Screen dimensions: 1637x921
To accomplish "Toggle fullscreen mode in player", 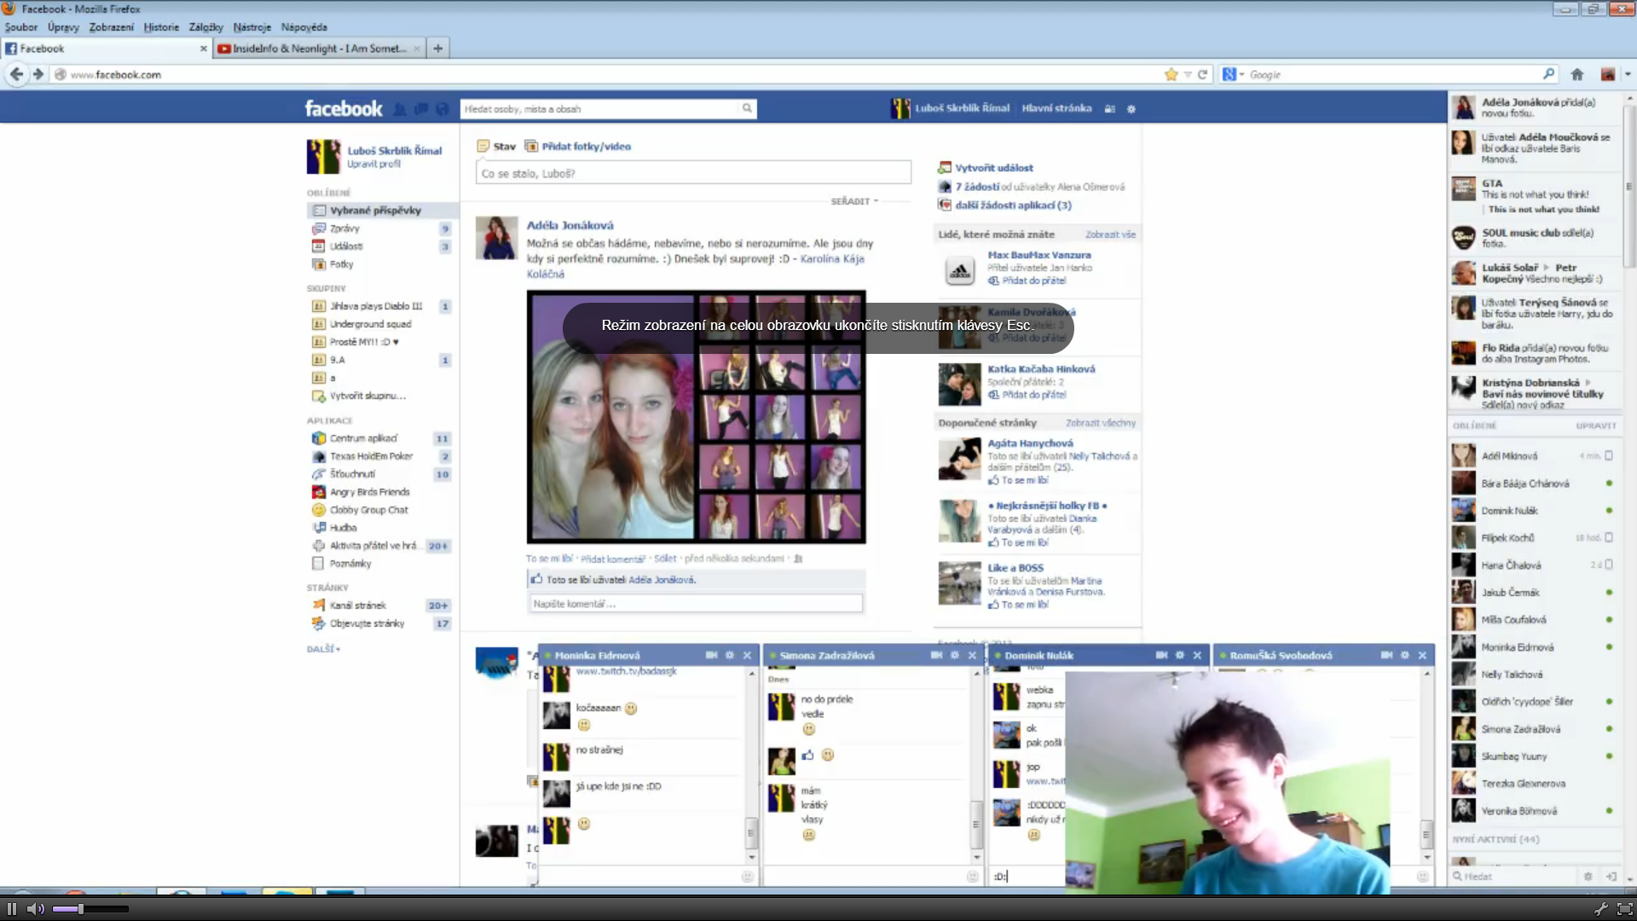I will (1625, 909).
